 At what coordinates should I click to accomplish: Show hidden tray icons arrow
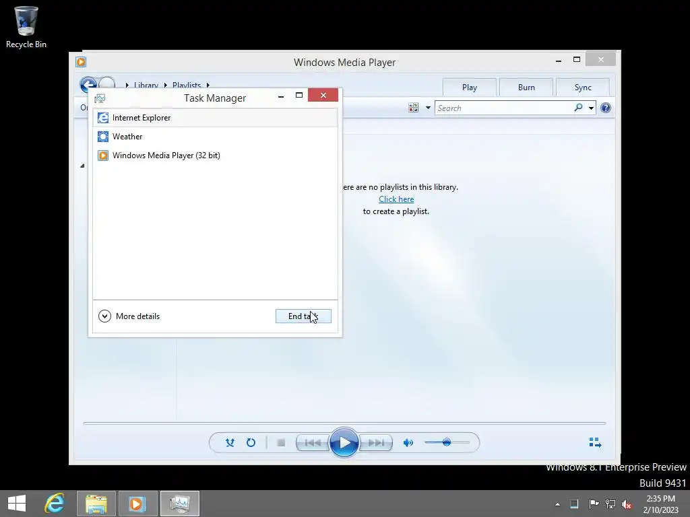[557, 504]
